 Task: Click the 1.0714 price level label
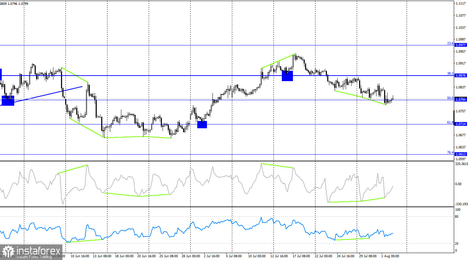(461, 124)
